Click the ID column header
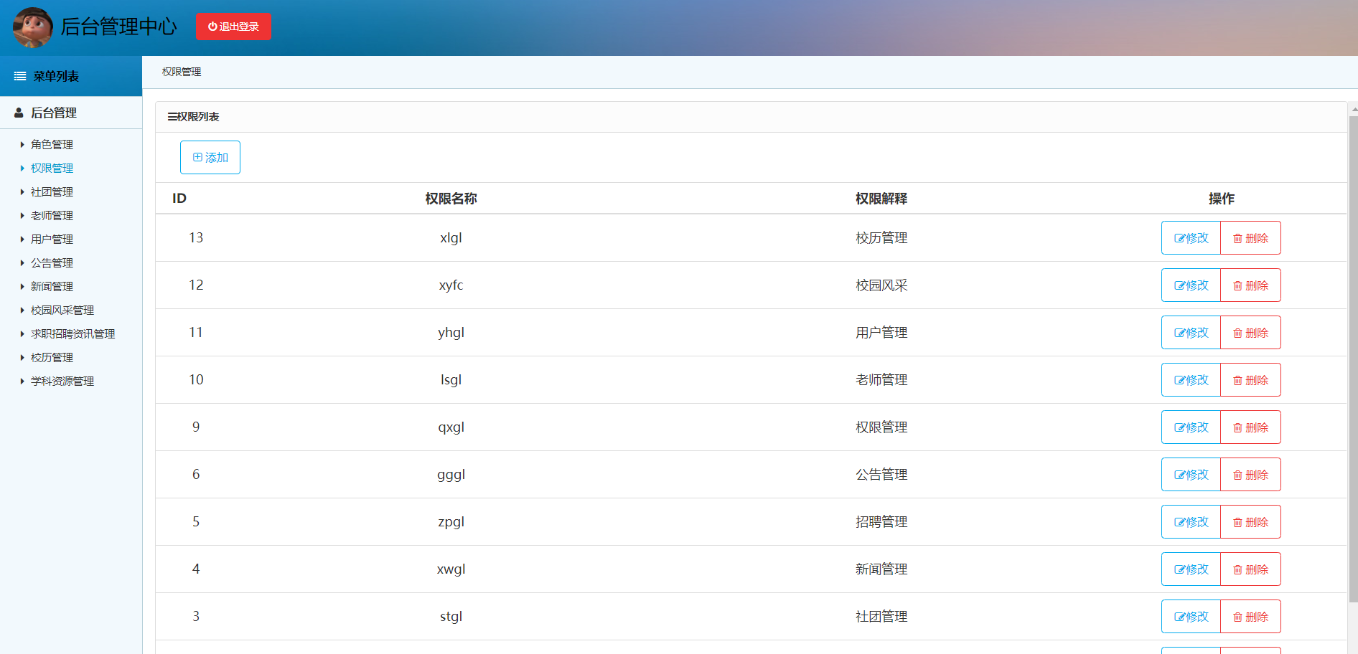 [179, 199]
